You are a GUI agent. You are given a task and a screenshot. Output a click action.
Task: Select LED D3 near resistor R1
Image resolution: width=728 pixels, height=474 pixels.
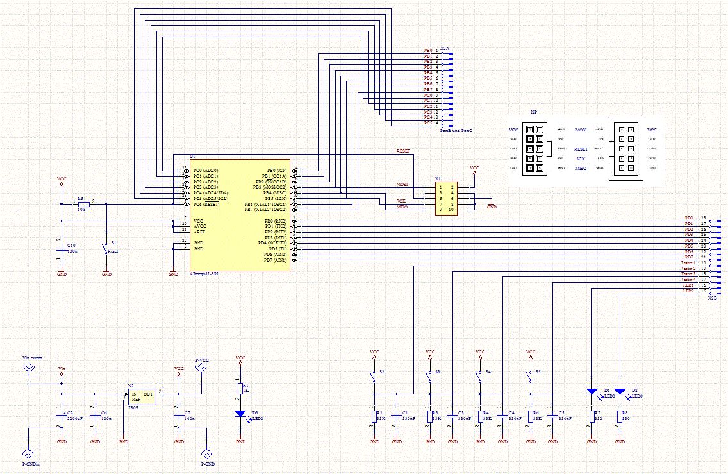point(240,414)
